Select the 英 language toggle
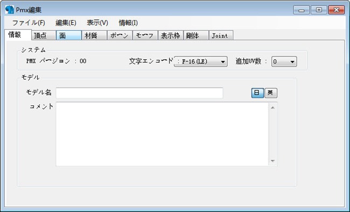350x212 pixels. (x=270, y=93)
